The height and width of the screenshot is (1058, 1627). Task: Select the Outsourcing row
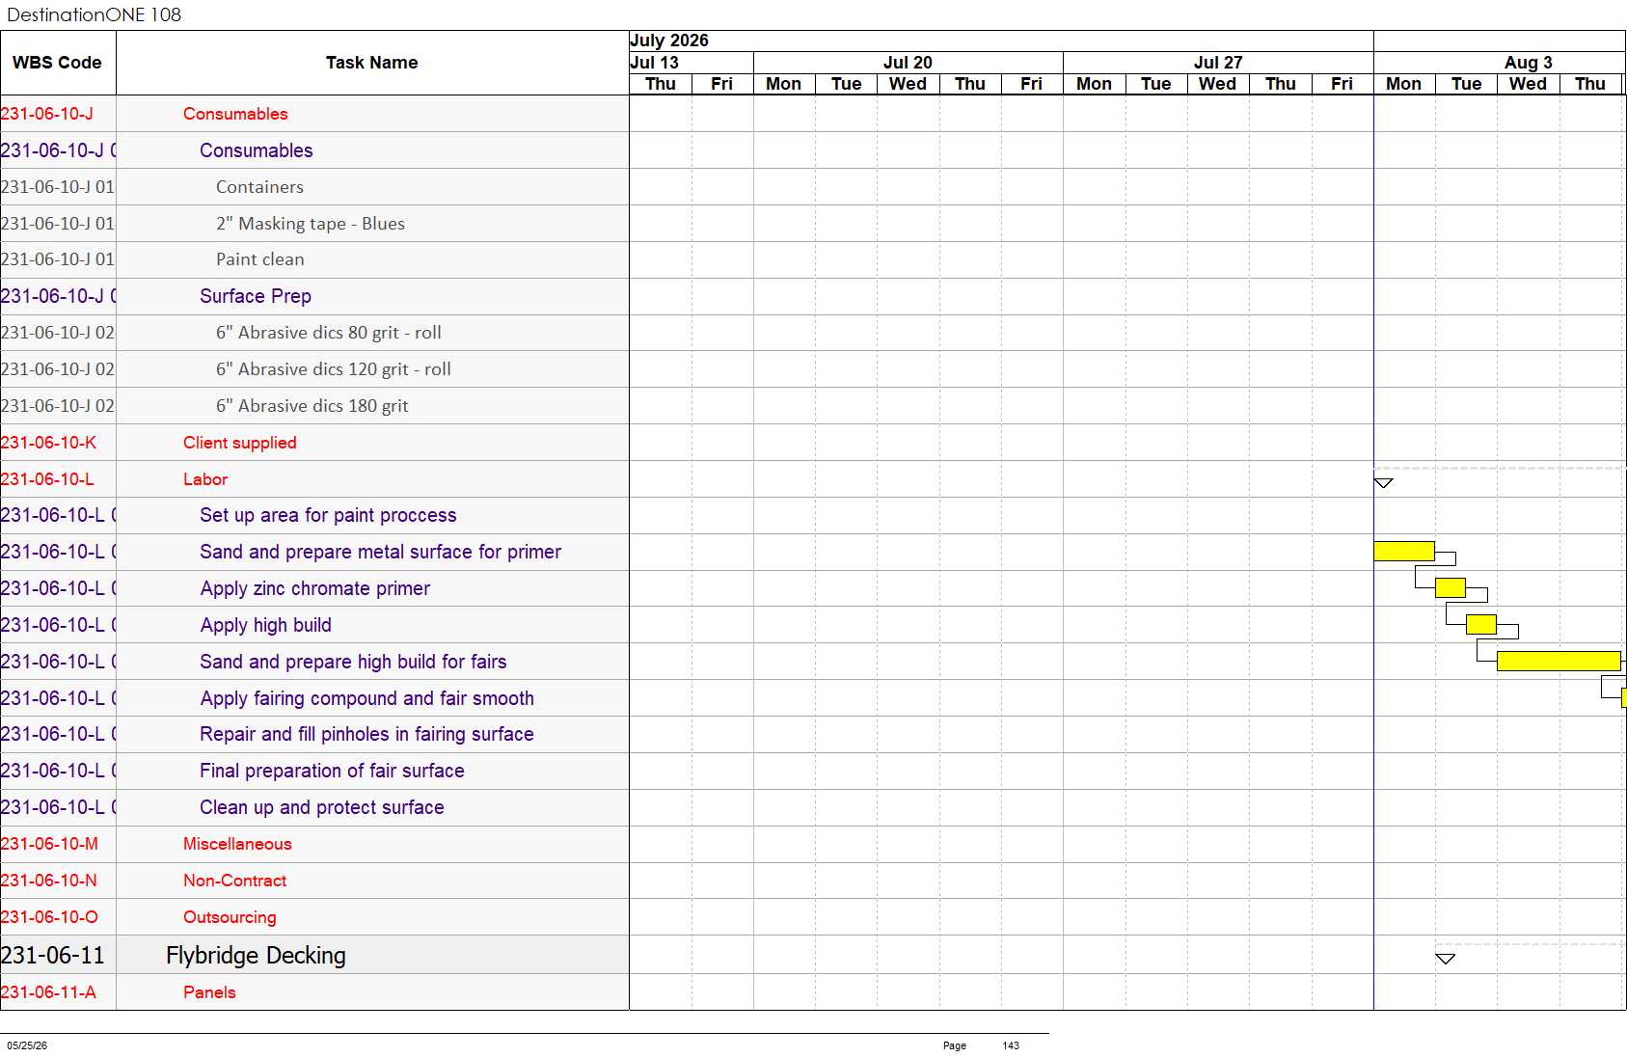(314, 917)
